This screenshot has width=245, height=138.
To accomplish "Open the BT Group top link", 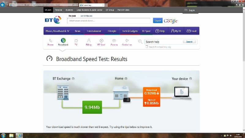I will 110,10.
